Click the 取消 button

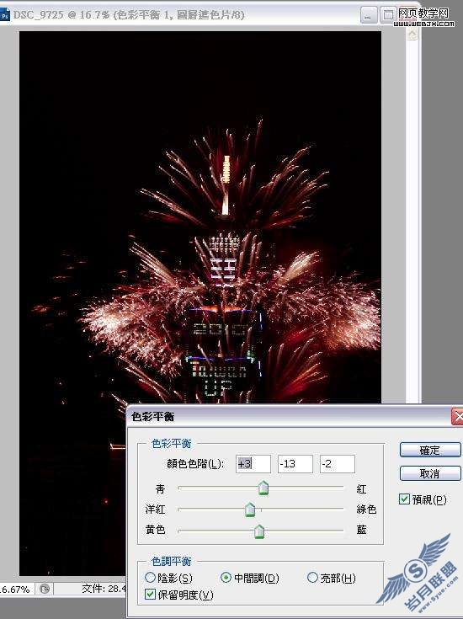point(430,473)
